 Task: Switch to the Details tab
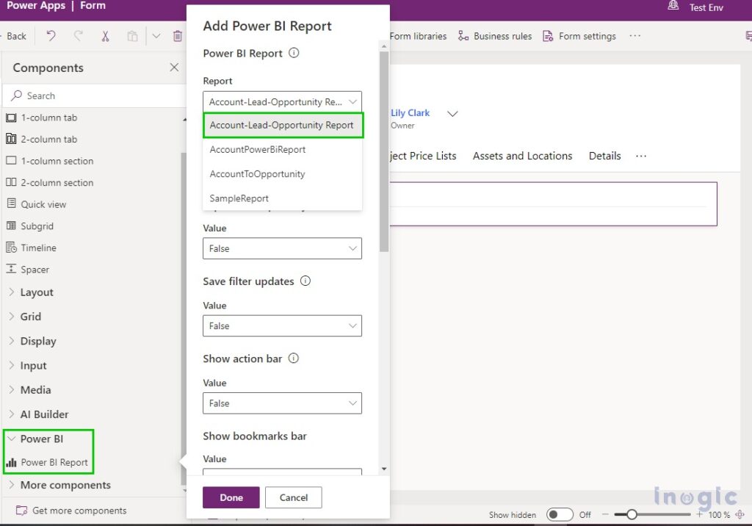[x=604, y=156]
